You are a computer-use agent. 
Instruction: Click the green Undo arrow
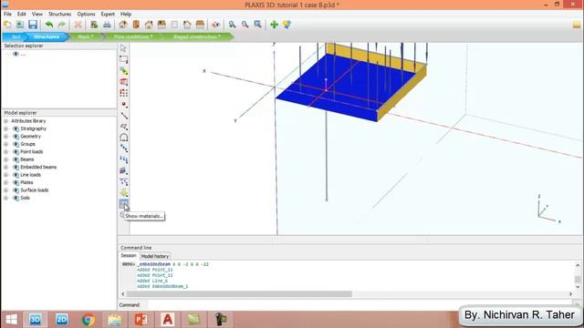click(49, 25)
